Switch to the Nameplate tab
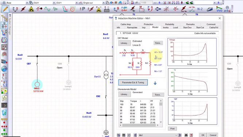 pos(132,27)
